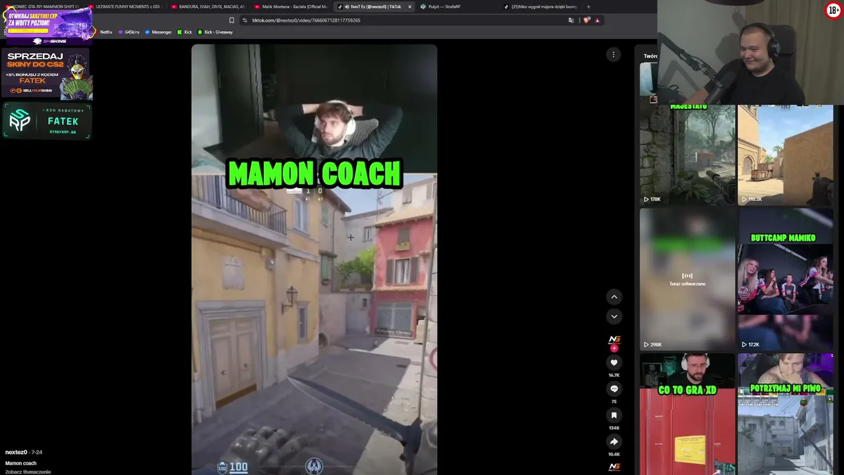The image size is (844, 475).
Task: Open the video thumbnail with 110.3K views
Action: (x=785, y=154)
